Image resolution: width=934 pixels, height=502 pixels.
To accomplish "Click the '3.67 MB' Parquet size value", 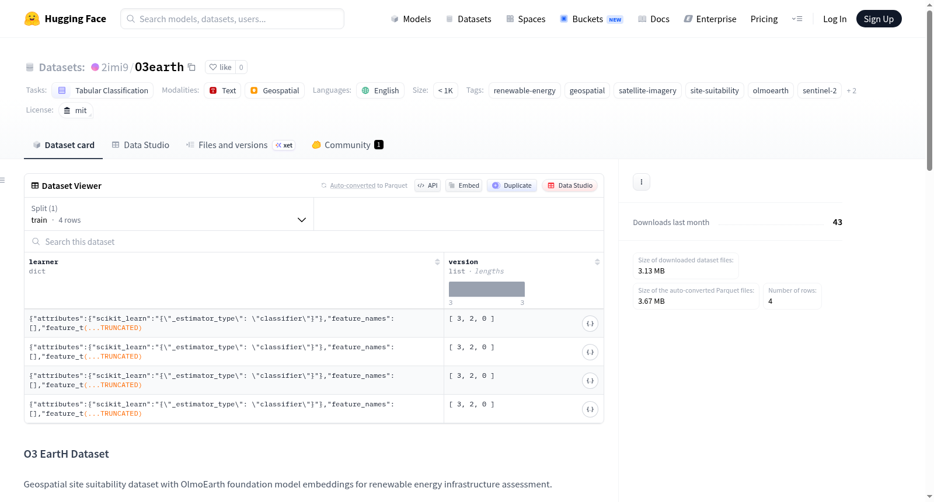I will 651,301.
